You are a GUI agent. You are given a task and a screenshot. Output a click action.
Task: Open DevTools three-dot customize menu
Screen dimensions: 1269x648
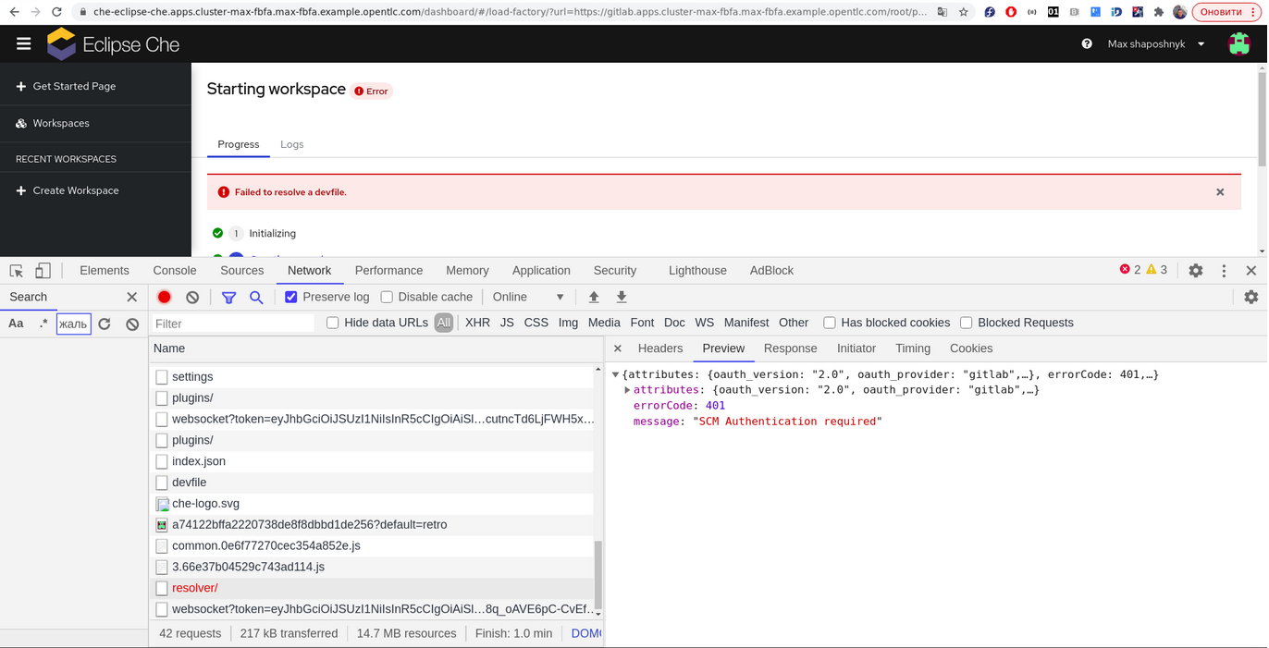(x=1224, y=271)
